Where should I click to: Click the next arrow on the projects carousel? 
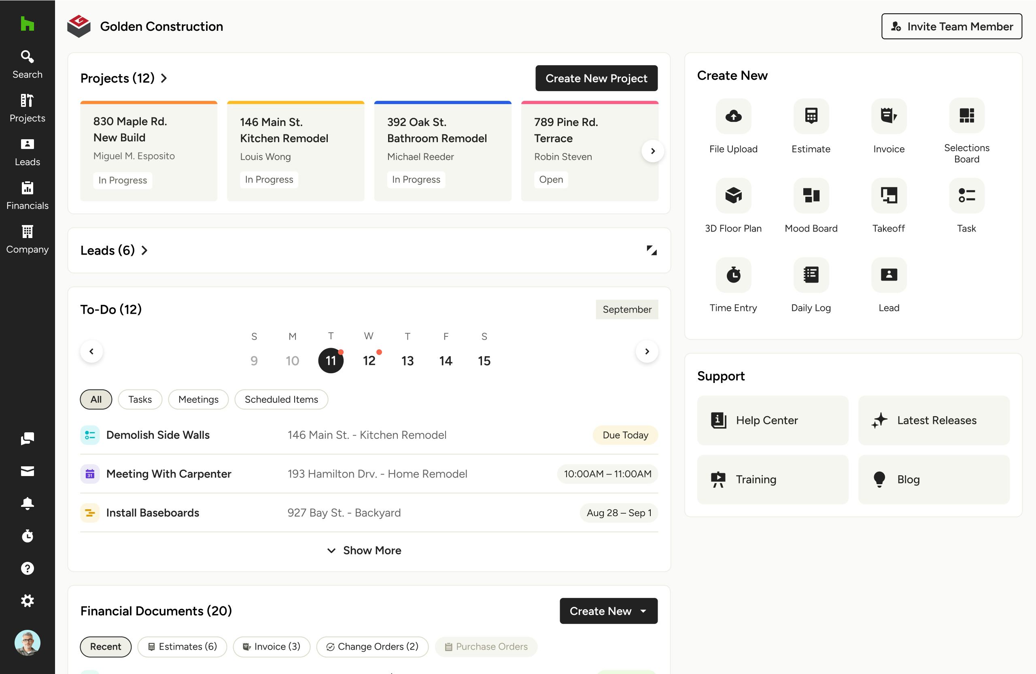(x=652, y=151)
